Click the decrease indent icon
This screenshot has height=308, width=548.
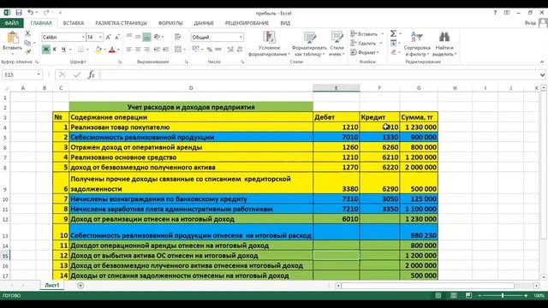click(x=157, y=50)
